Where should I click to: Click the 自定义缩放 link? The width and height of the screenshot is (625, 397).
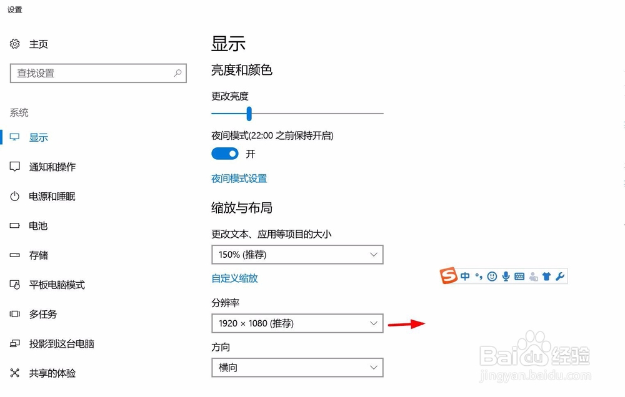[234, 278]
